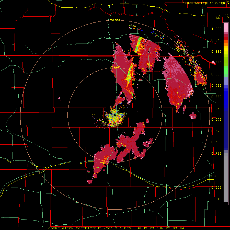
Task: Click the 0.733 color scale label
Action: tap(216, 86)
